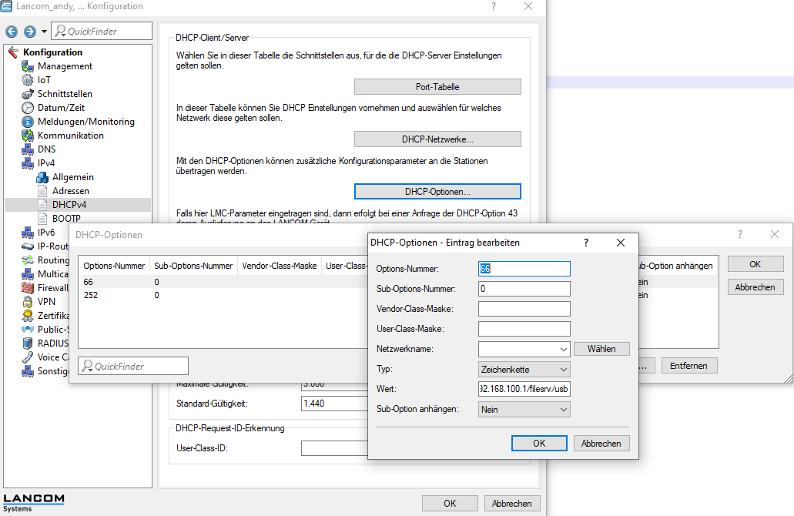Screen dimensions: 794x516
Task: Click the DHCP-Netzwerke... button
Action: 437,139
